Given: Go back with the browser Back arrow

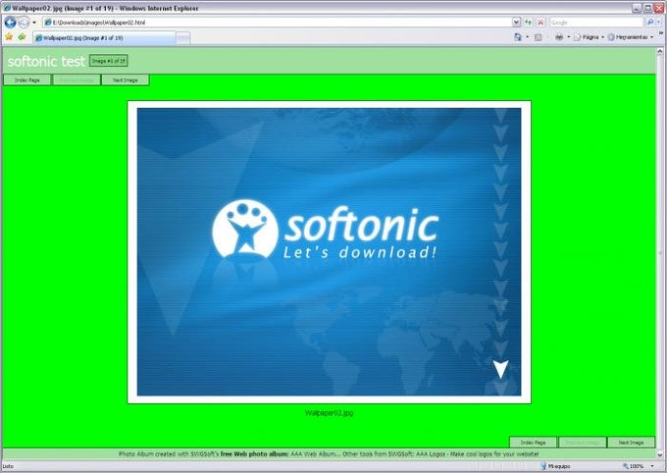Looking at the screenshot, I should (10, 23).
